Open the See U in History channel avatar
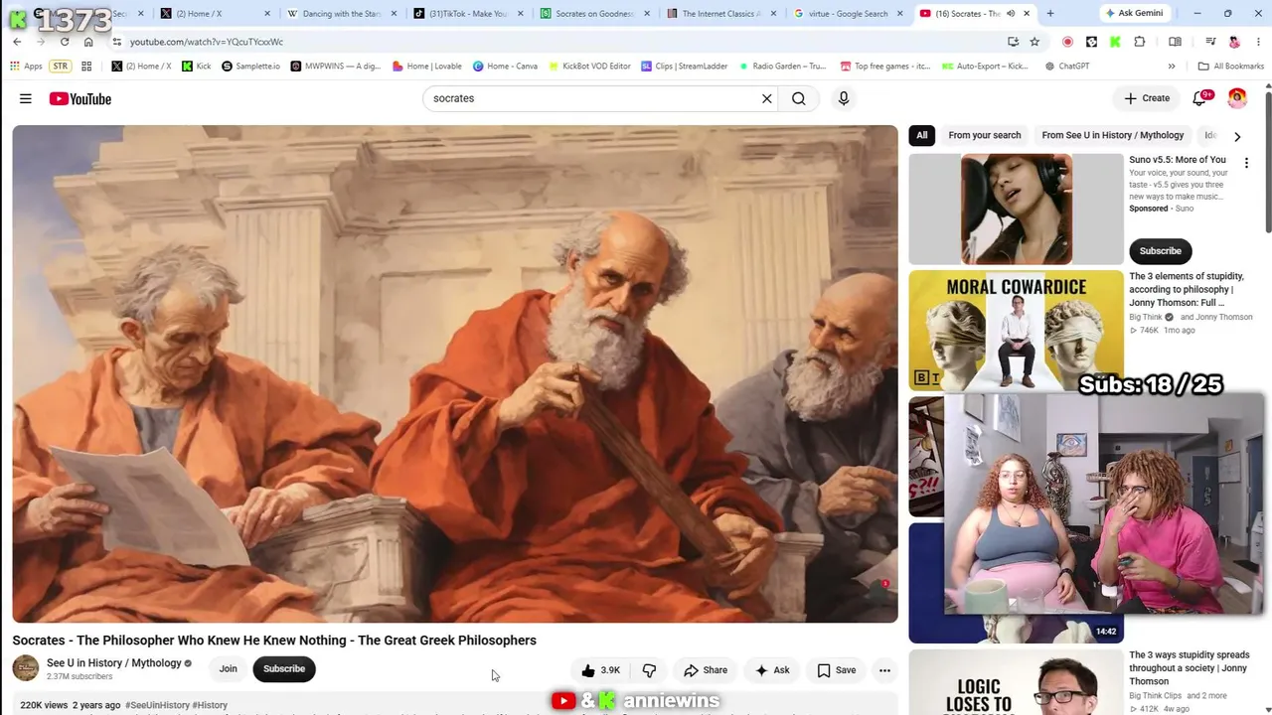Image resolution: width=1272 pixels, height=715 pixels. click(26, 668)
